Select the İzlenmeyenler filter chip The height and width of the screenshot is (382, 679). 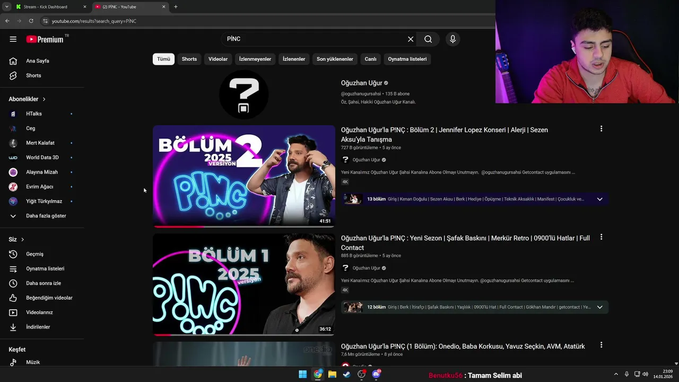coord(255,59)
